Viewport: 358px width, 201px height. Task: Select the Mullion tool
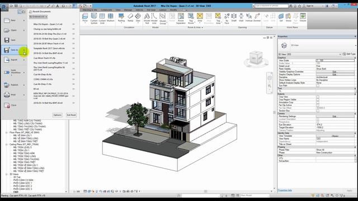(x=111, y=18)
